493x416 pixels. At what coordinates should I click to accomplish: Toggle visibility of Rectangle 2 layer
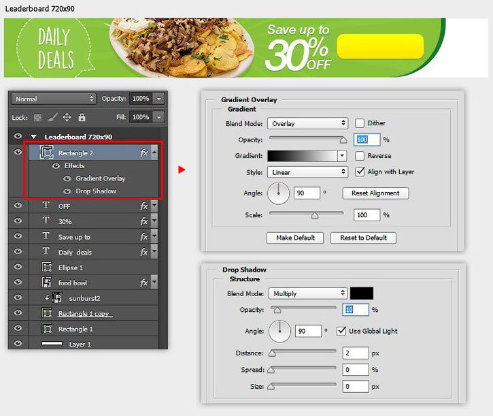18,152
